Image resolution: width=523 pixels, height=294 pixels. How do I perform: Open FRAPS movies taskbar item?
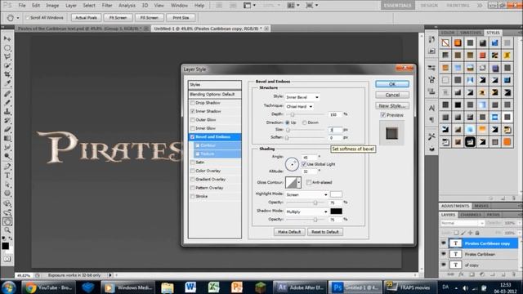411,287
